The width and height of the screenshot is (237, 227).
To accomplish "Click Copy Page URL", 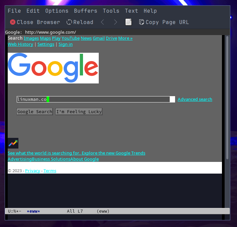I will tap(164, 22).
